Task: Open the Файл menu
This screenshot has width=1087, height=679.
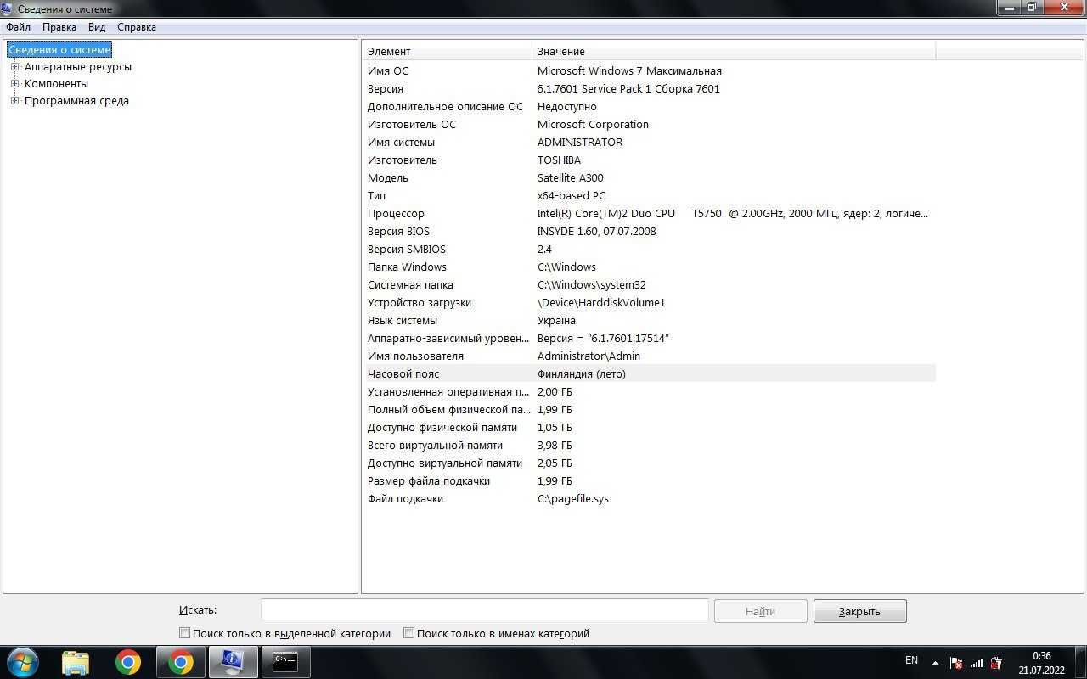Action: (x=18, y=27)
